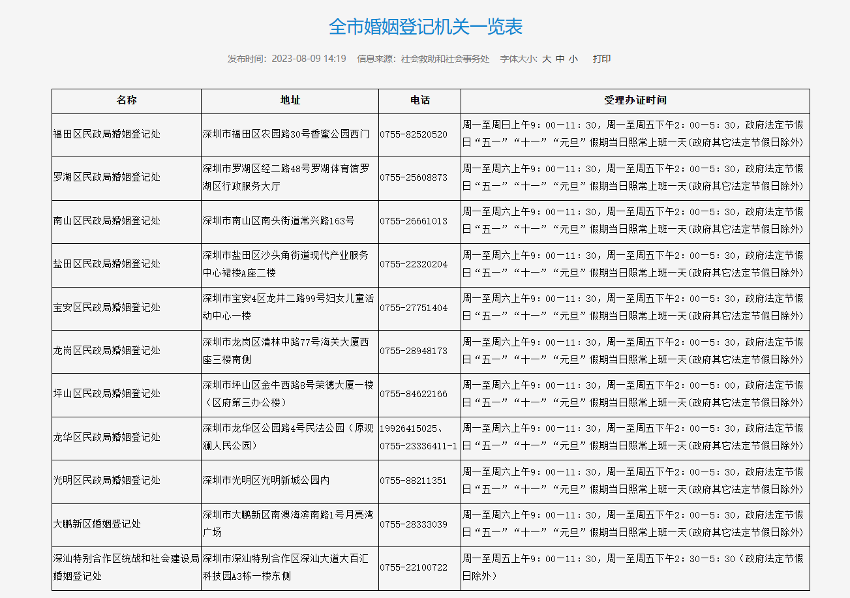850x598 pixels.
Task: Click phone number 0755-84622166
Action: tap(414, 394)
